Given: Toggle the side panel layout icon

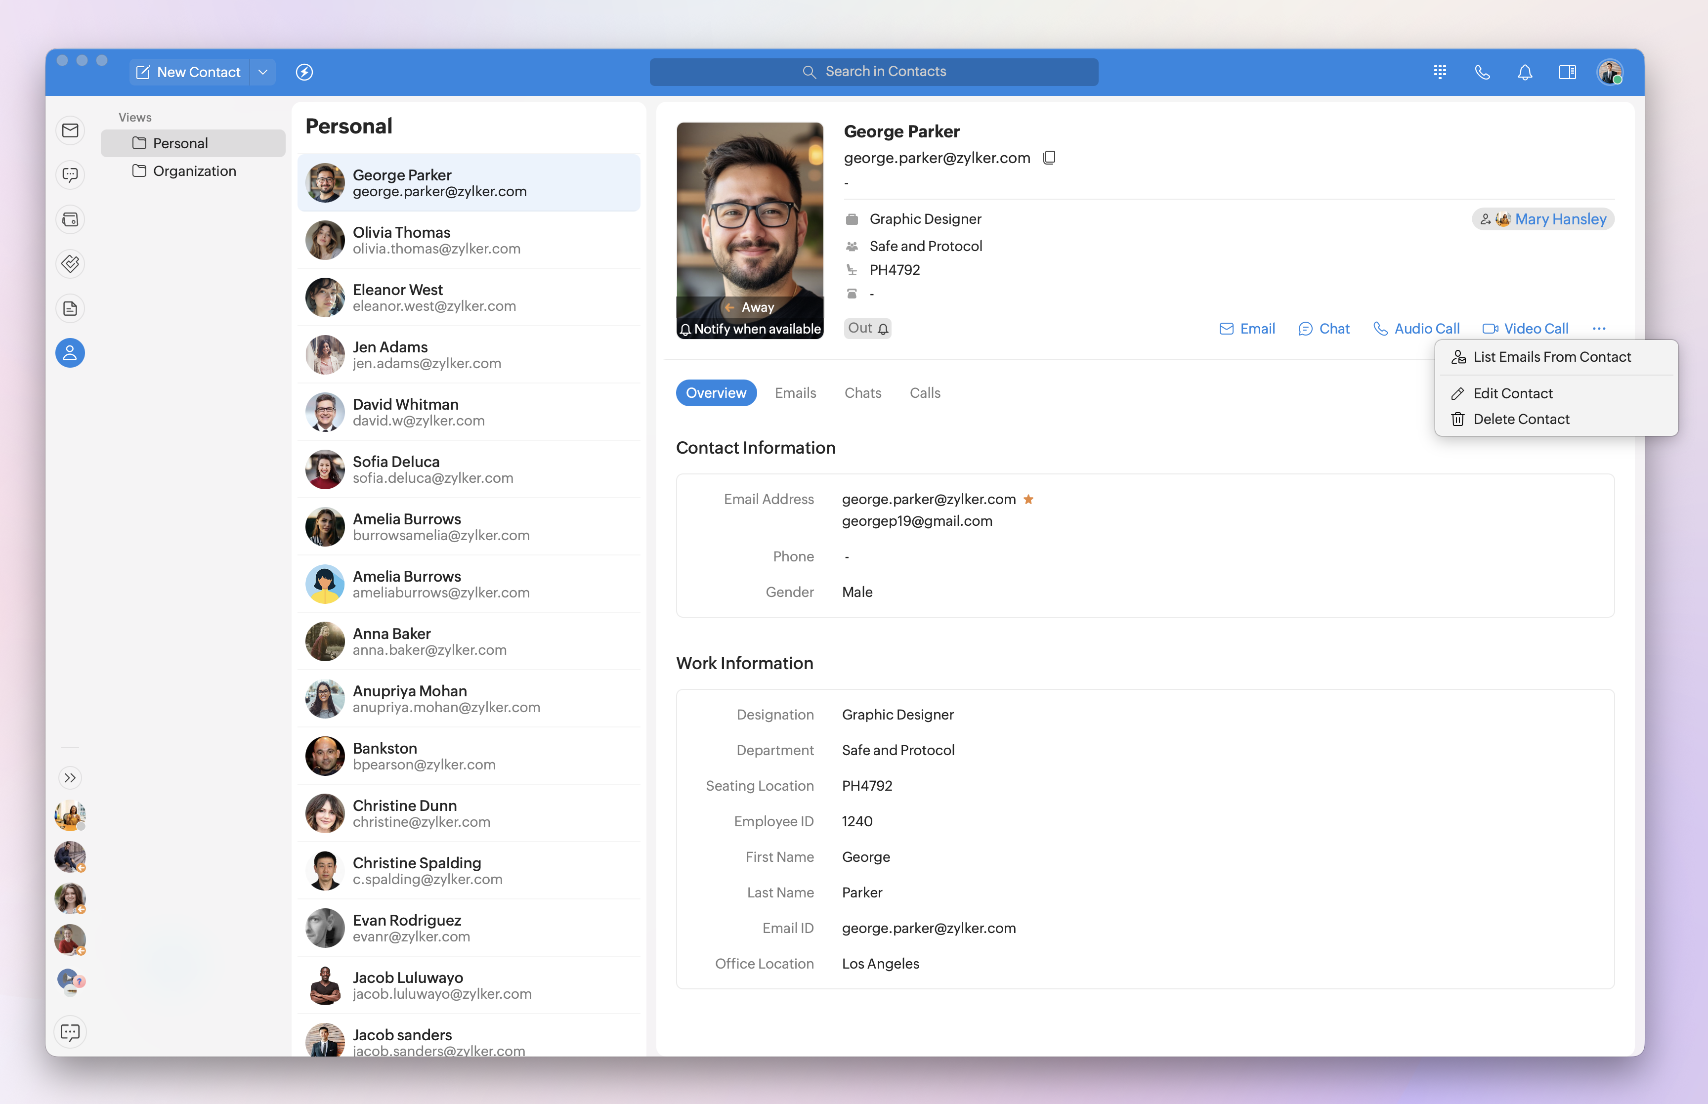Looking at the screenshot, I should pos(1567,72).
